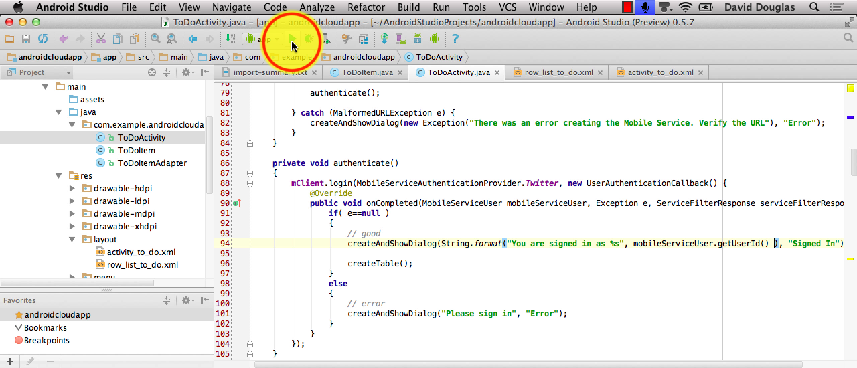Hide the Project tool window
Image resolution: width=857 pixels, height=368 pixels.
pyautogui.click(x=204, y=72)
